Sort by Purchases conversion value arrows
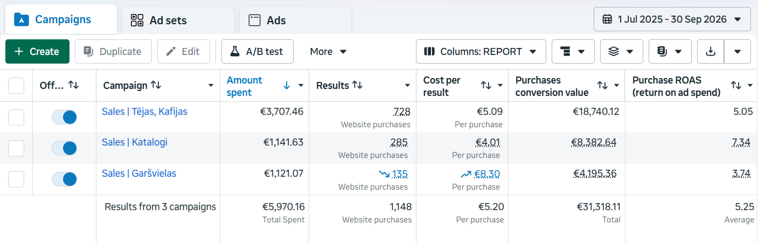 click(602, 86)
